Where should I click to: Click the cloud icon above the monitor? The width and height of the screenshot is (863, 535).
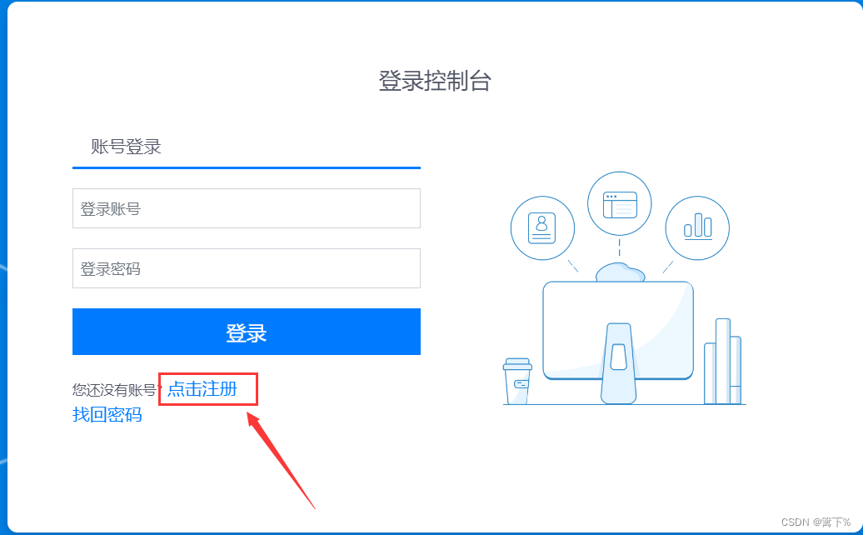[621, 272]
